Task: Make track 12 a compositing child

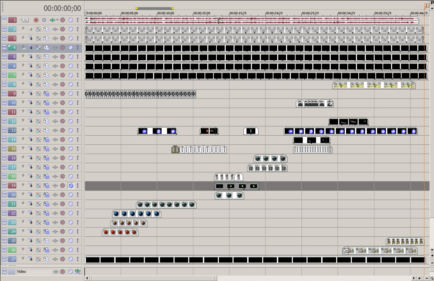Action: [31, 121]
